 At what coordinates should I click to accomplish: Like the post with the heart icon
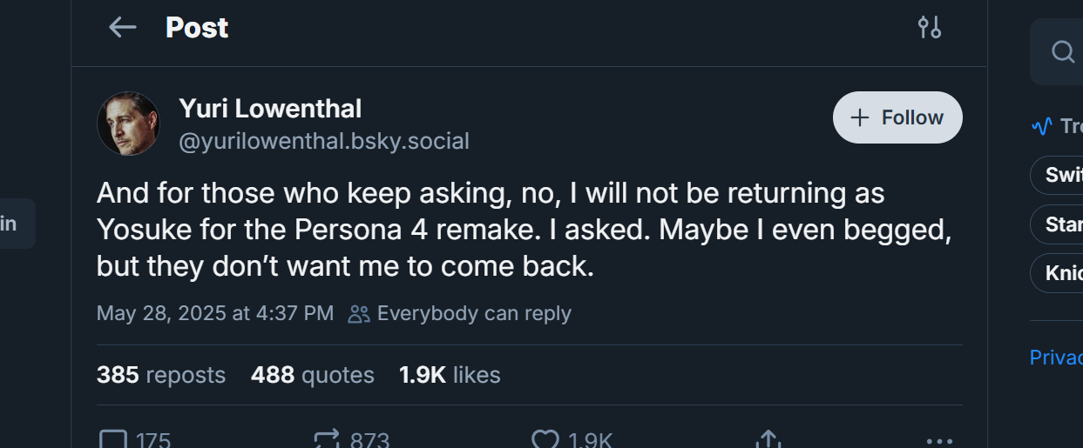point(545,440)
